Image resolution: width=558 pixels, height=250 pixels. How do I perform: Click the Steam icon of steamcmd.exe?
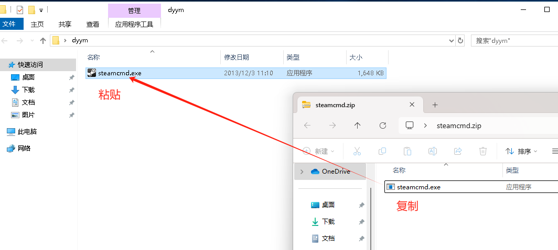point(91,73)
